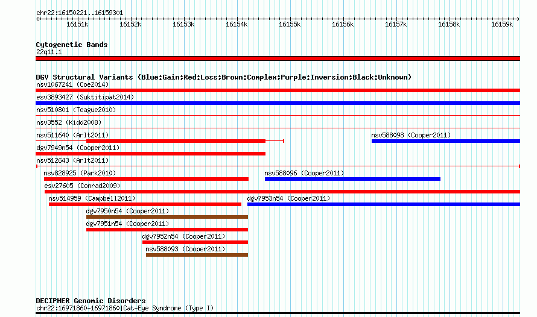537x317 pixels.
Task: Click ruler at 16156k mark
Action: point(343,24)
